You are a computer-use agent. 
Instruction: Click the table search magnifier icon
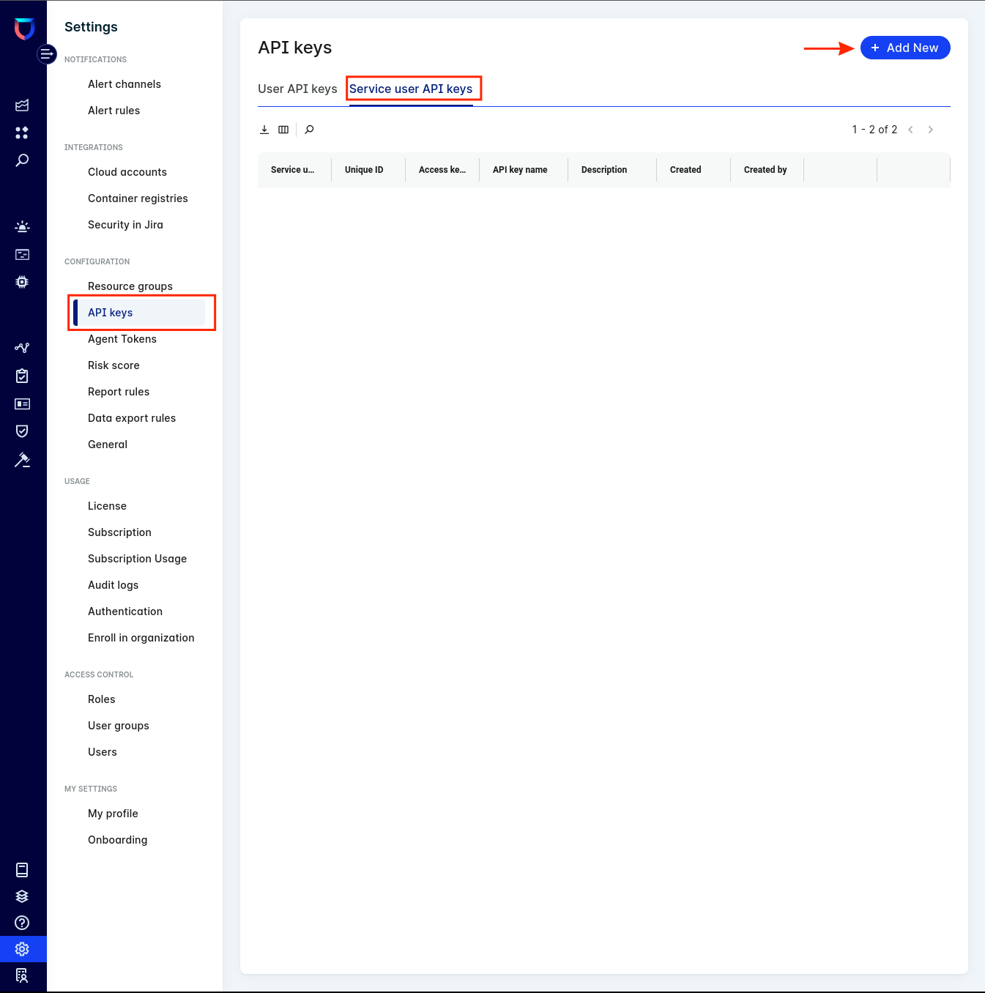[x=309, y=130]
